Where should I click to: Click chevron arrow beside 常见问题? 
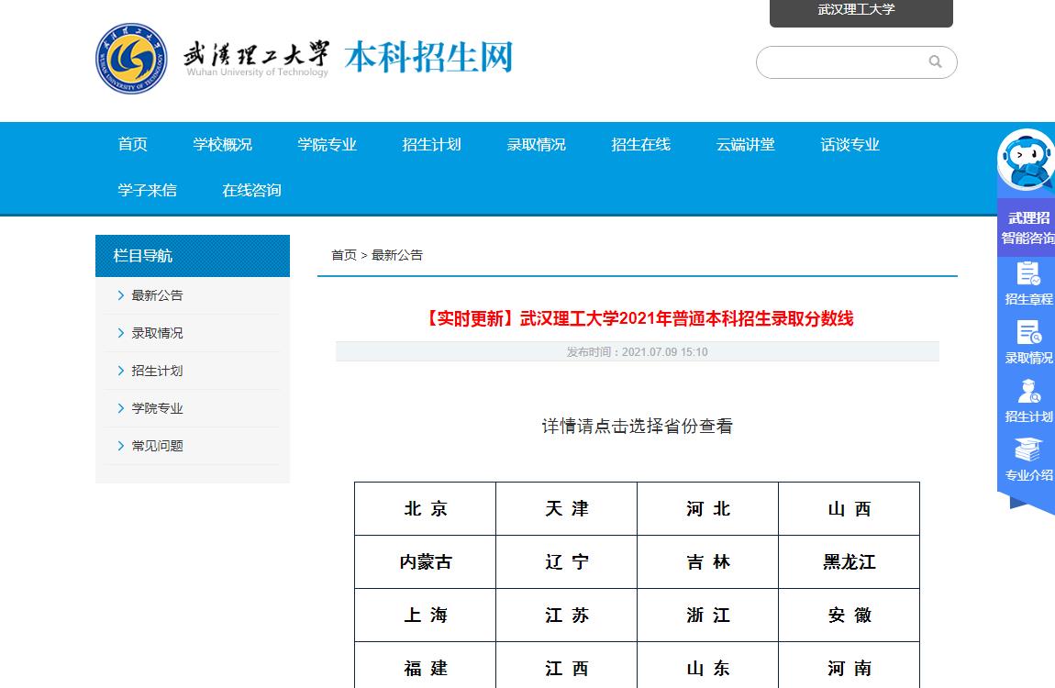tap(120, 446)
